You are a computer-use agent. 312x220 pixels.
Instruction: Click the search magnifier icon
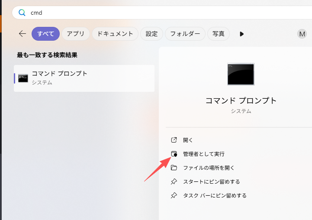22,13
